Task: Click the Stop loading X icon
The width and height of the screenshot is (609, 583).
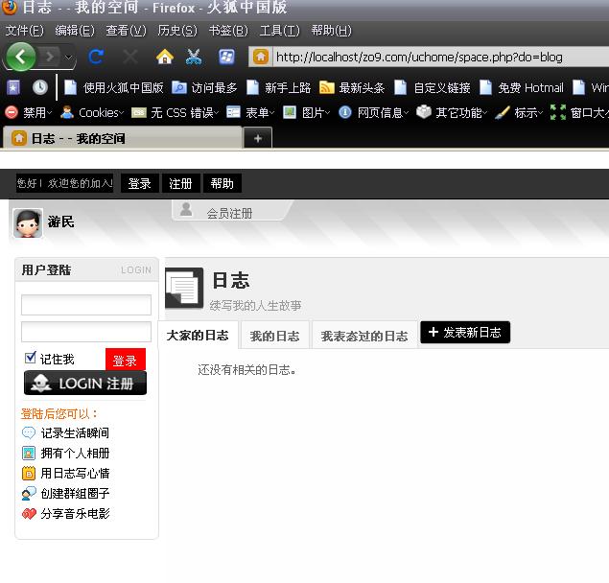Action: click(130, 58)
